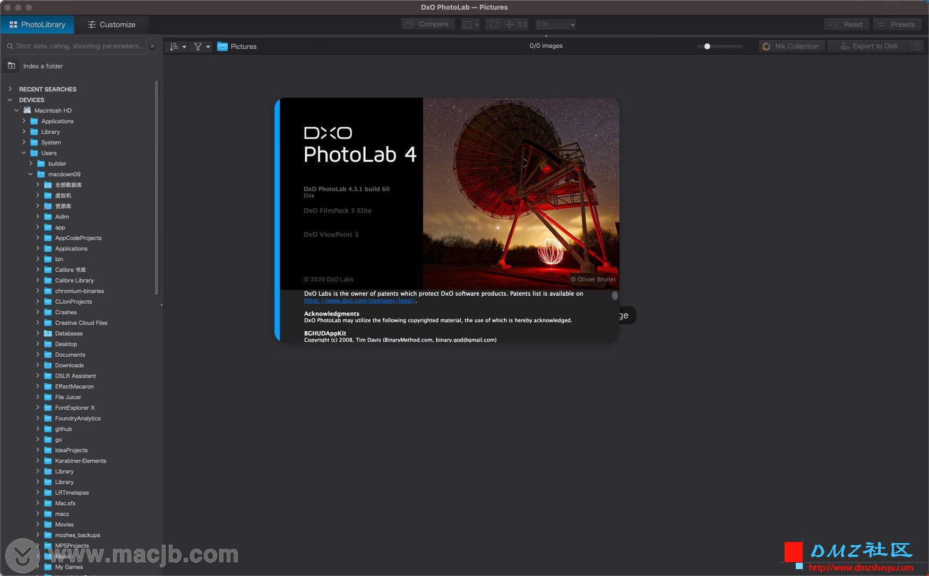Screen dimensions: 929x576
Task: Collapse the DEVICES section
Action: (10, 100)
